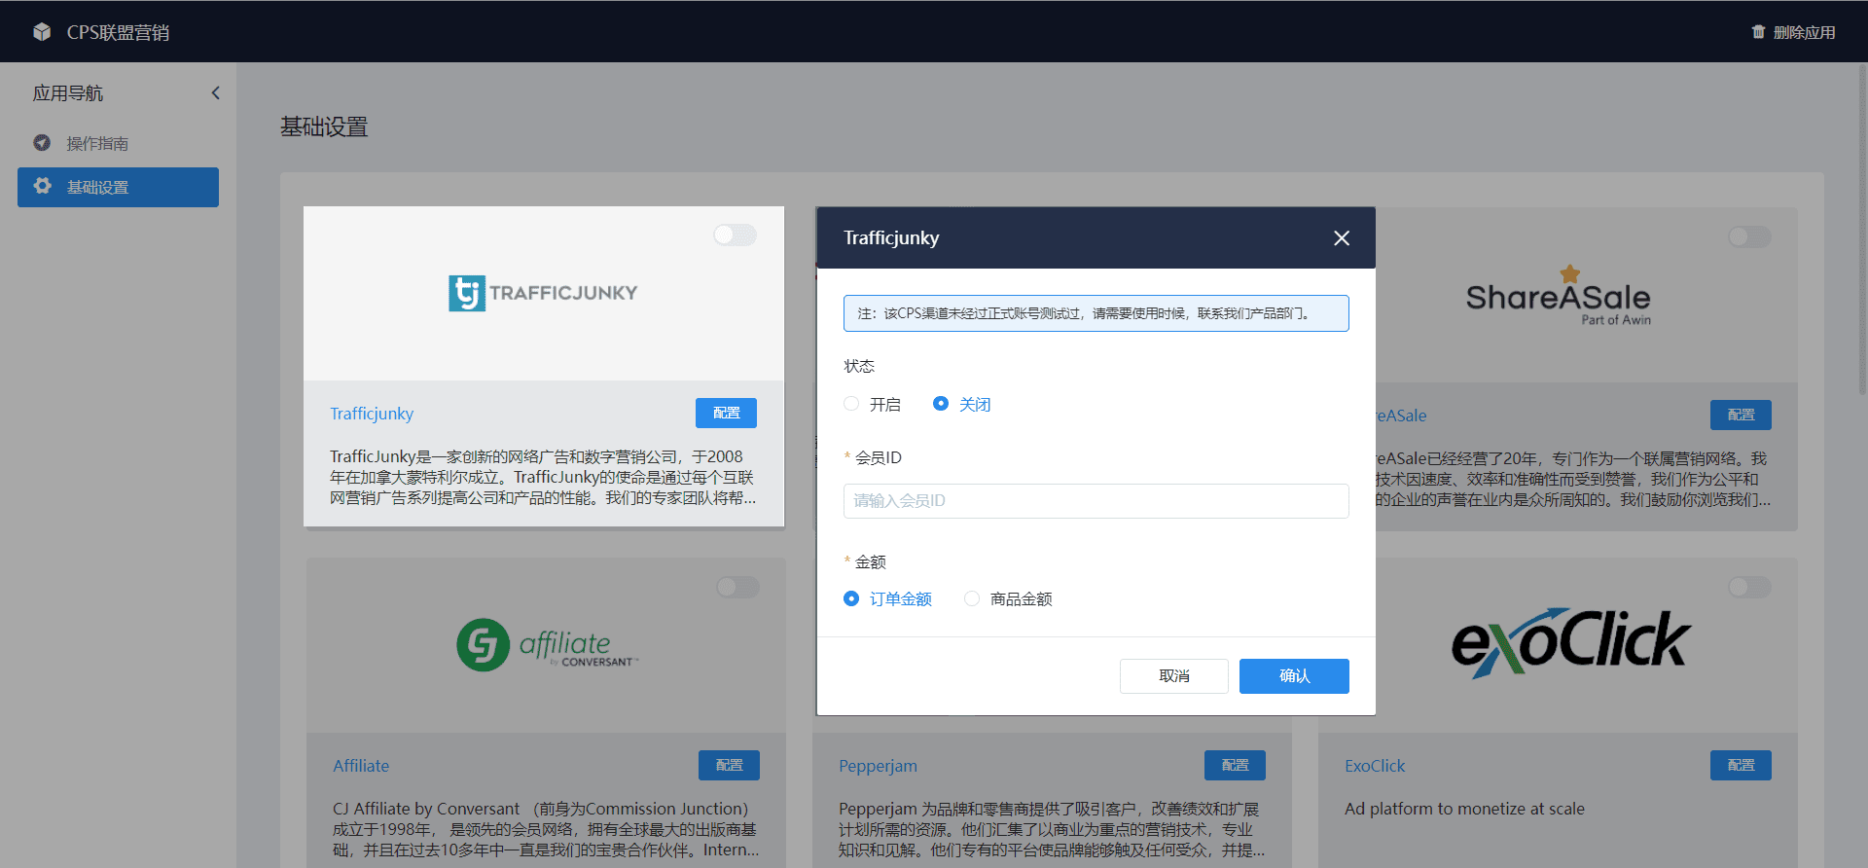This screenshot has height=868, width=1868.
Task: Click the gear icon next to 基础设置
Action: pyautogui.click(x=42, y=186)
